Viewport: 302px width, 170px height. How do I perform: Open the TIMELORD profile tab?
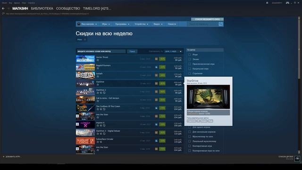click(x=97, y=8)
